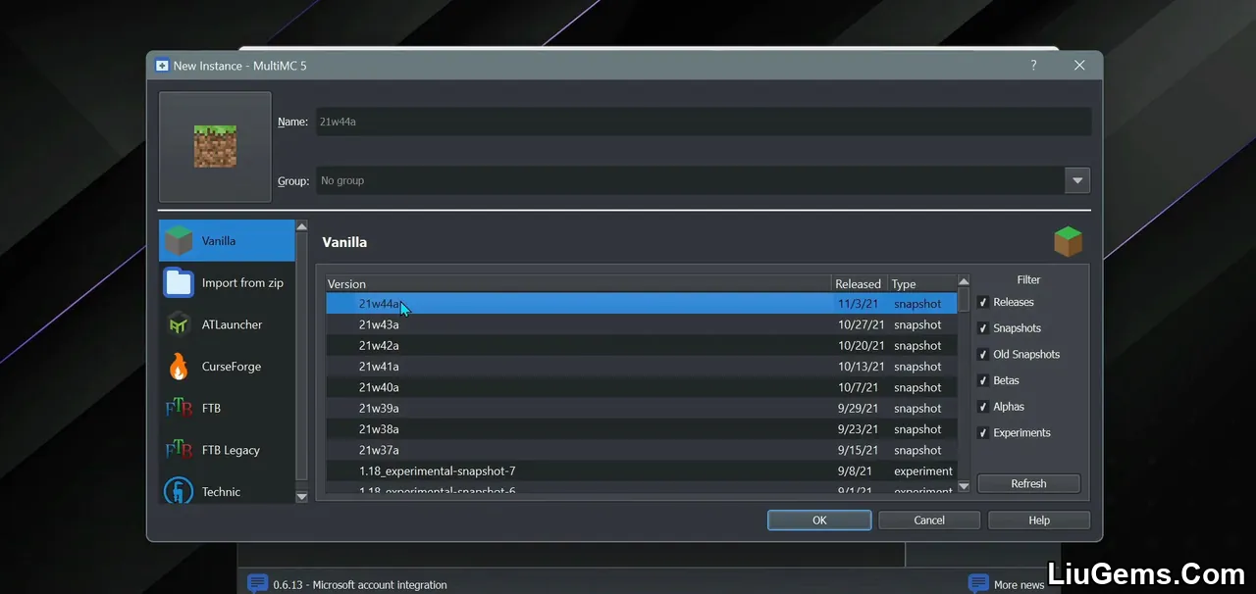Image resolution: width=1256 pixels, height=594 pixels.
Task: Select the FTB icon in sidebar
Action: pyautogui.click(x=179, y=408)
